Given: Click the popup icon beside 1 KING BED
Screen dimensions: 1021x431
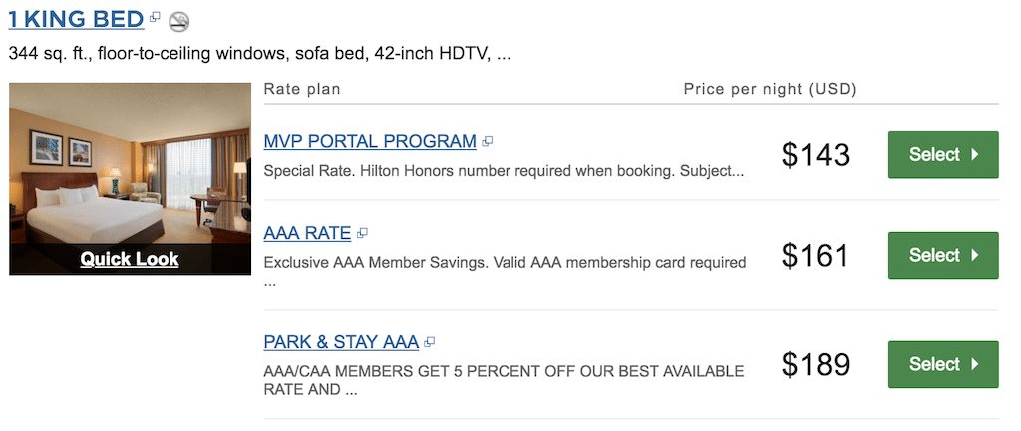Looking at the screenshot, I should (x=155, y=17).
